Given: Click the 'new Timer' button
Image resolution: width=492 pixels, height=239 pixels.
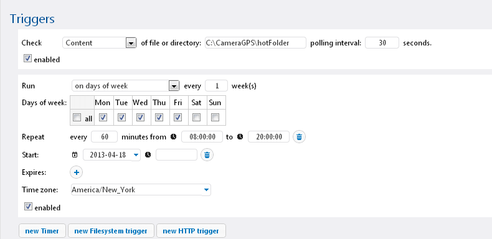Looking at the screenshot, I should point(42,231).
